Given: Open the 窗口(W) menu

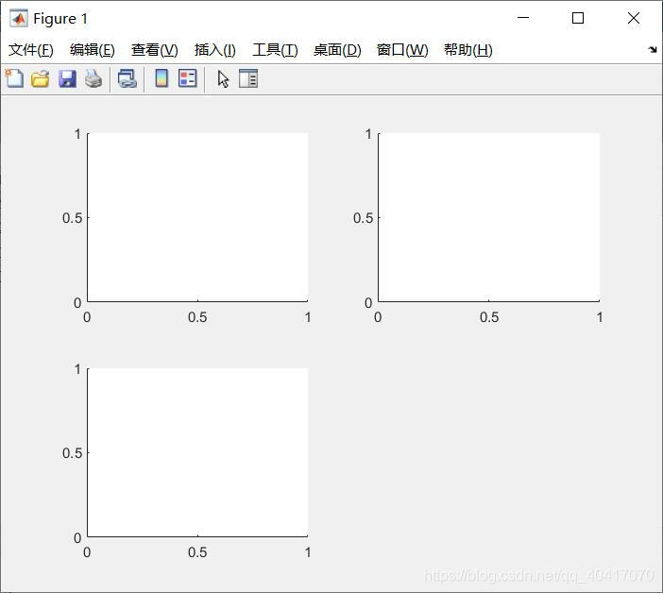Looking at the screenshot, I should coord(402,50).
